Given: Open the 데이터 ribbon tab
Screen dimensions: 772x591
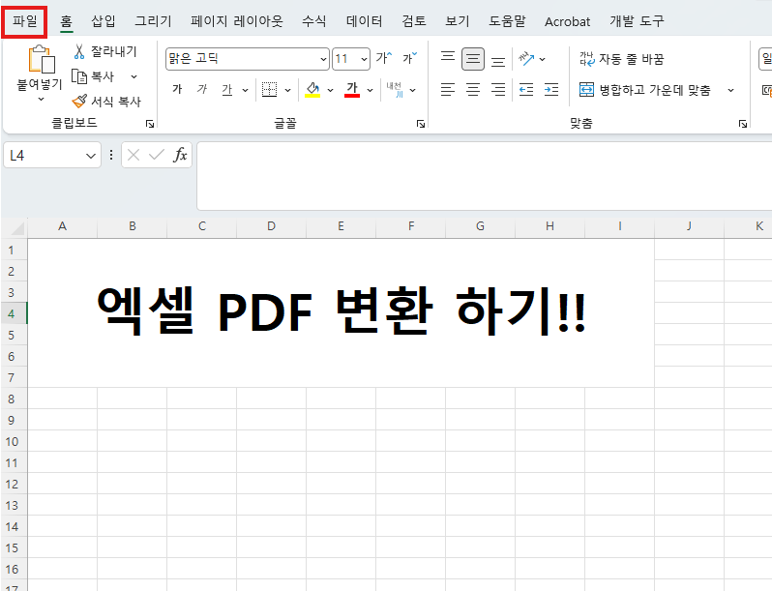Looking at the screenshot, I should (x=365, y=21).
